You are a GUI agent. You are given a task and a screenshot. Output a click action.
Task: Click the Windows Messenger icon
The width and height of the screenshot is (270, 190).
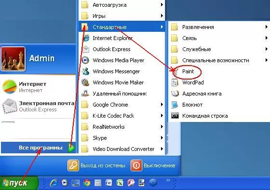pos(85,71)
